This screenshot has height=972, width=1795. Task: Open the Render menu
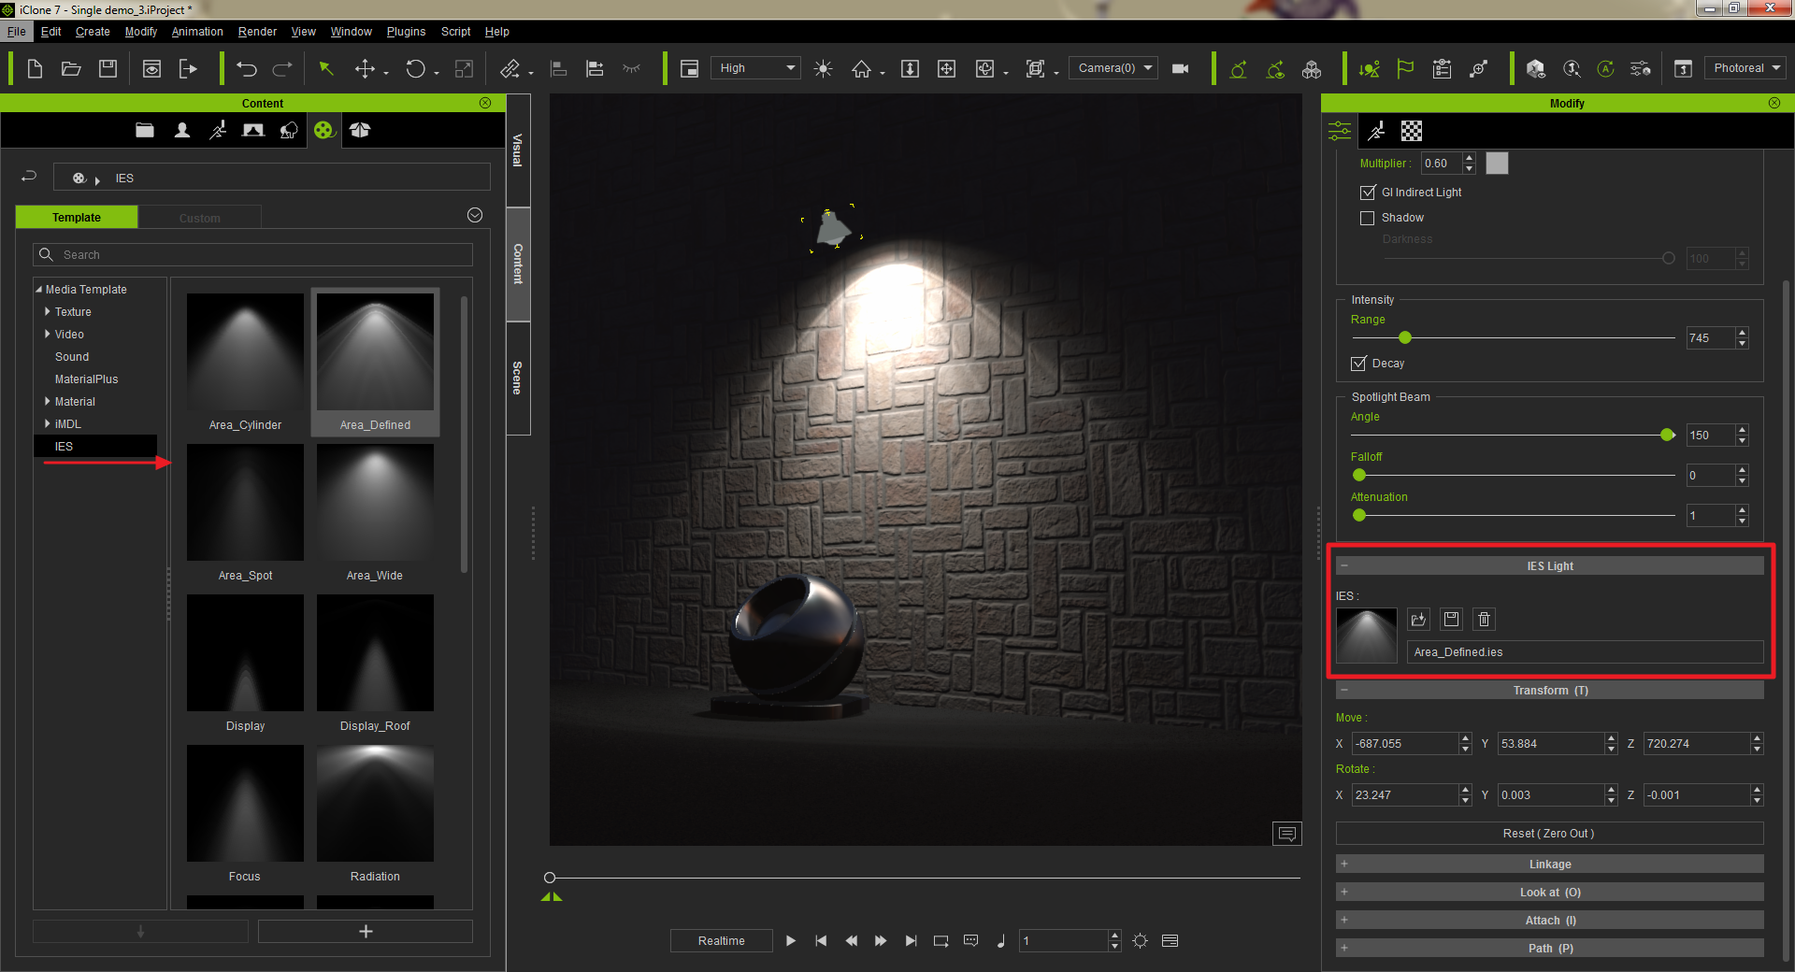point(257,32)
